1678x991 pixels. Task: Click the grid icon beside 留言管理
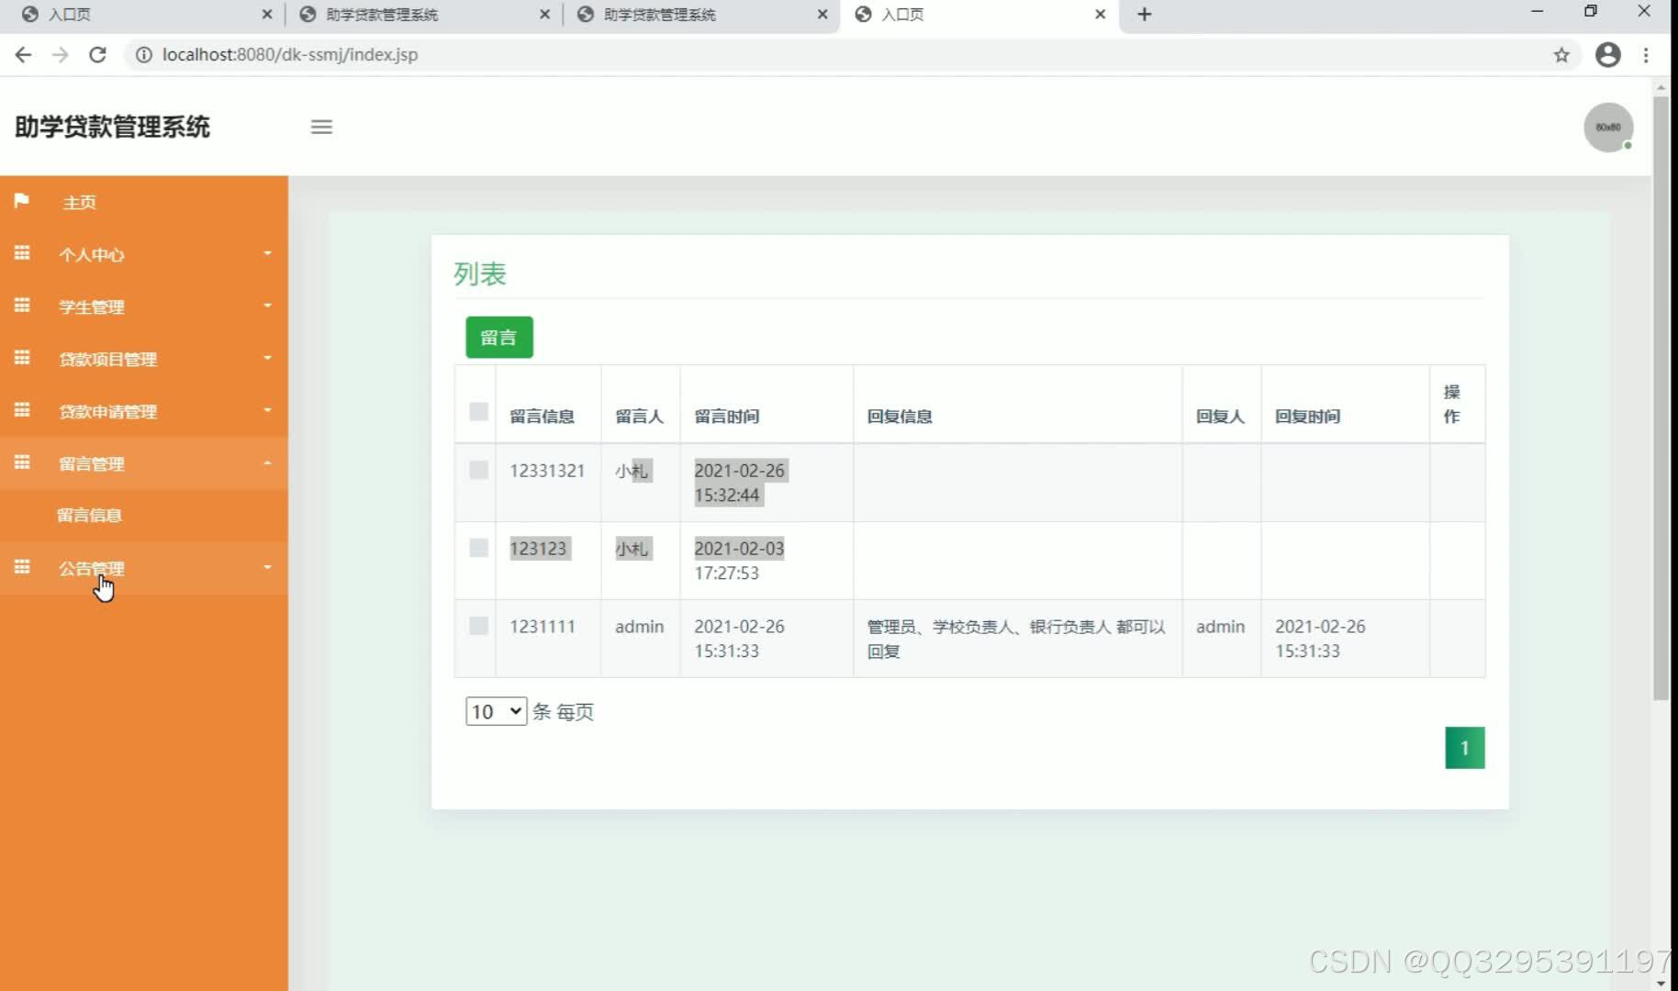22,462
